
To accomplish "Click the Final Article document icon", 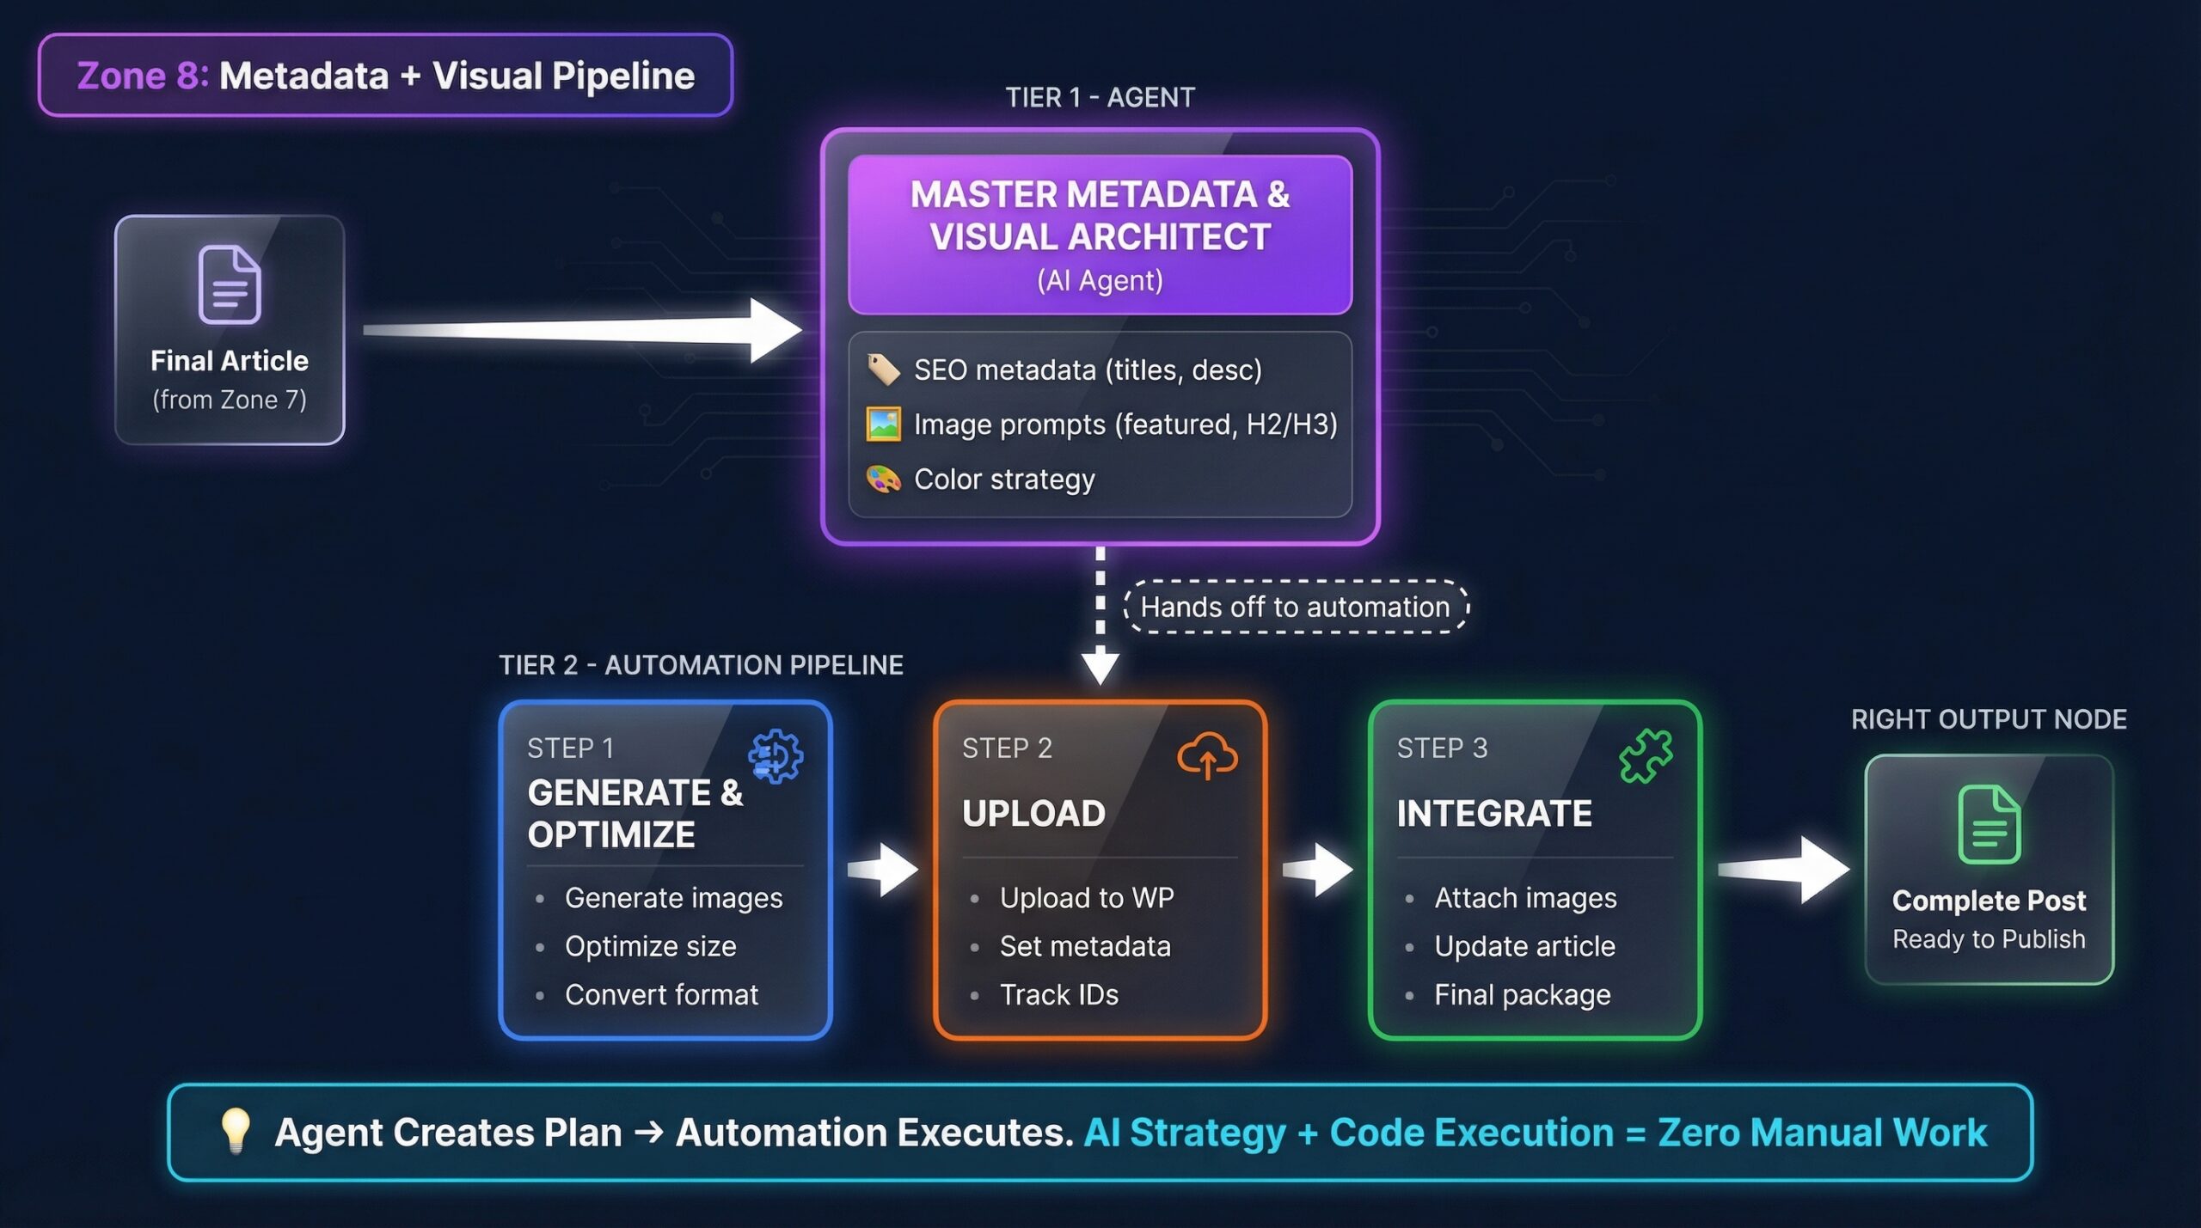I will coord(229,284).
